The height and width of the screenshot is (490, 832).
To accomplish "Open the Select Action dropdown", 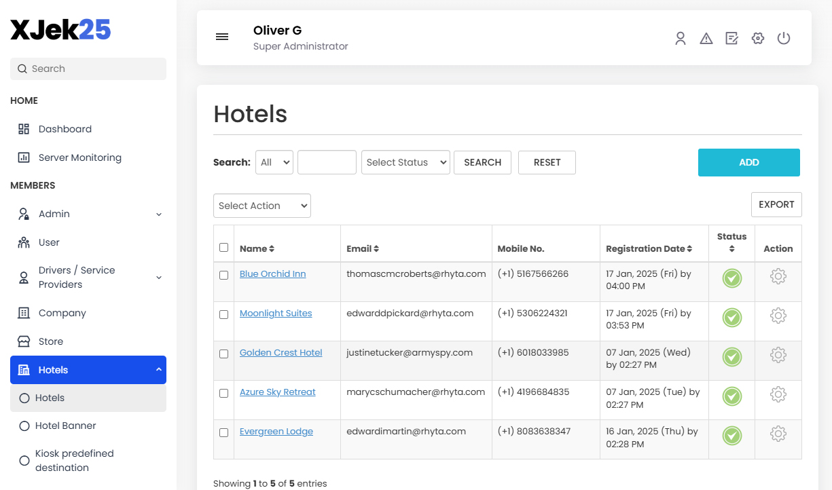I will click(261, 206).
